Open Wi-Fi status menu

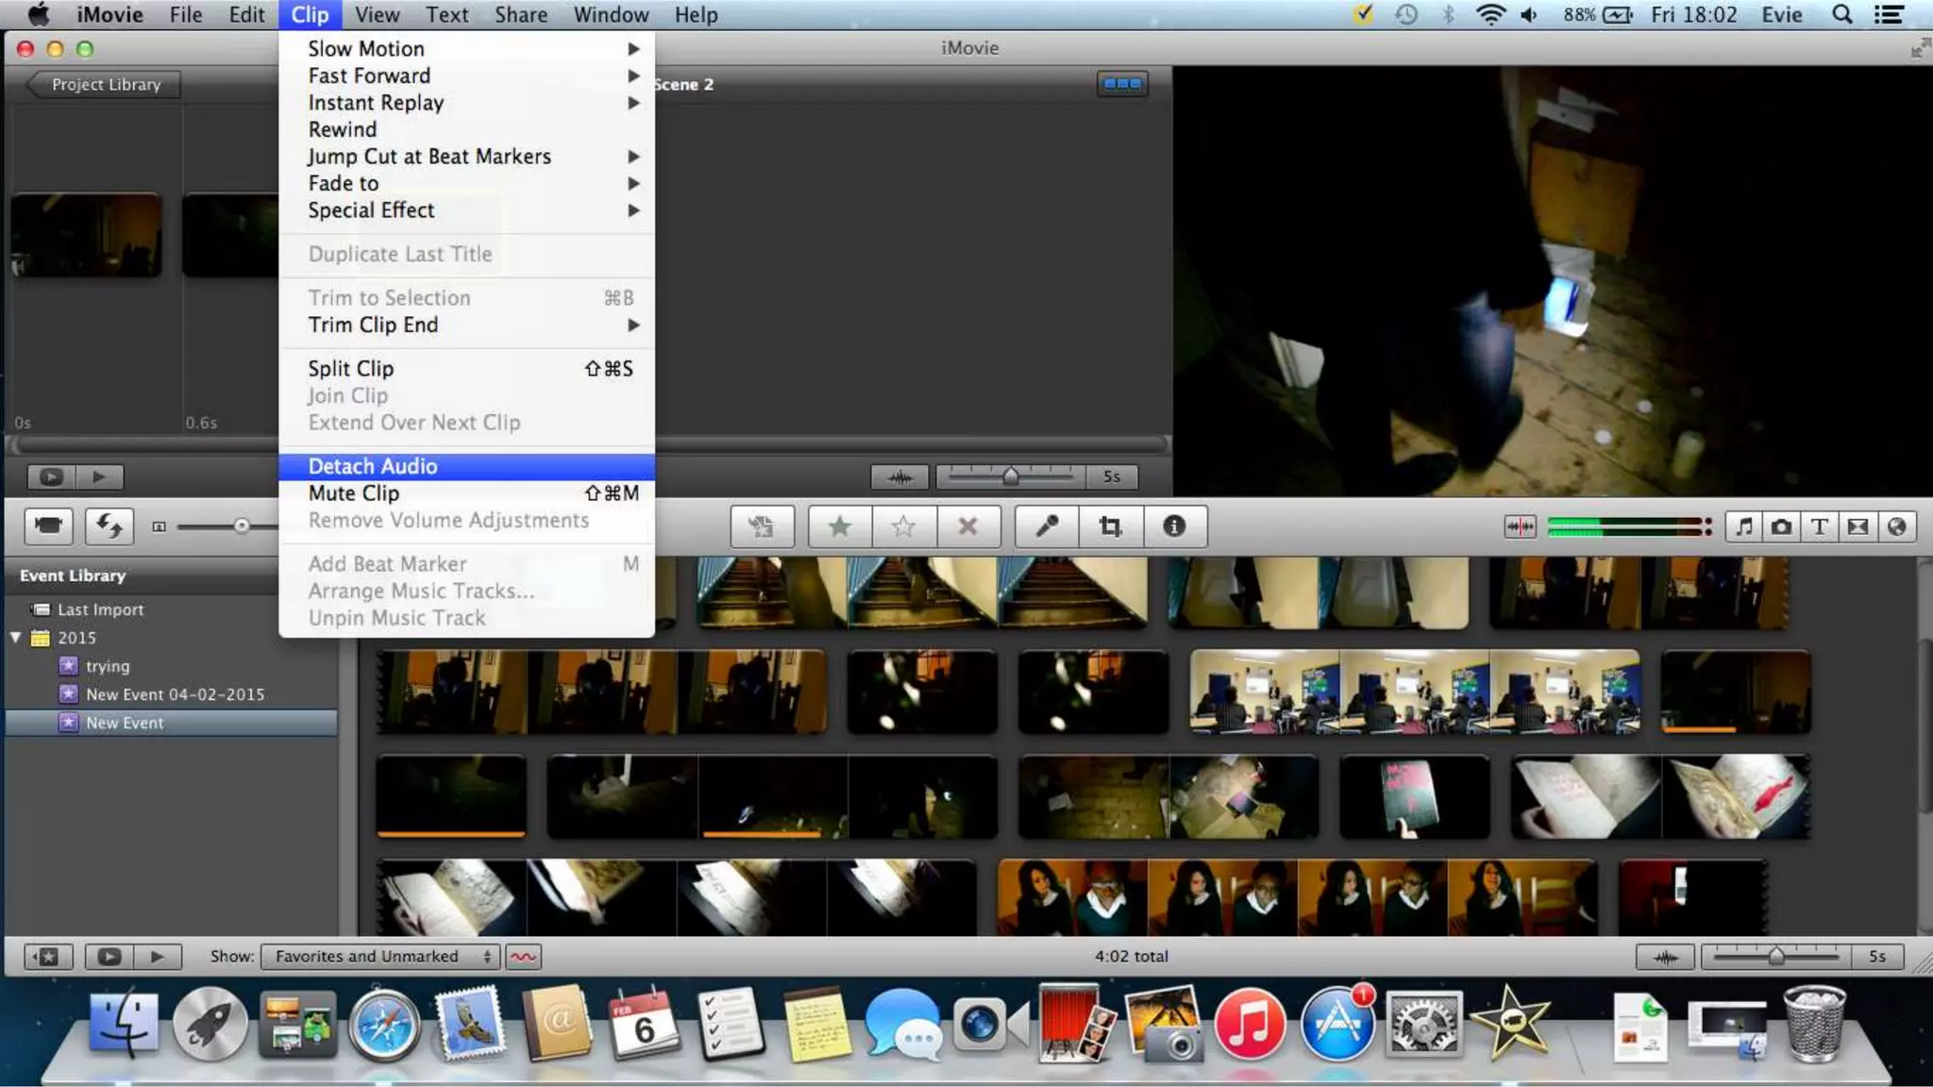coord(1489,14)
